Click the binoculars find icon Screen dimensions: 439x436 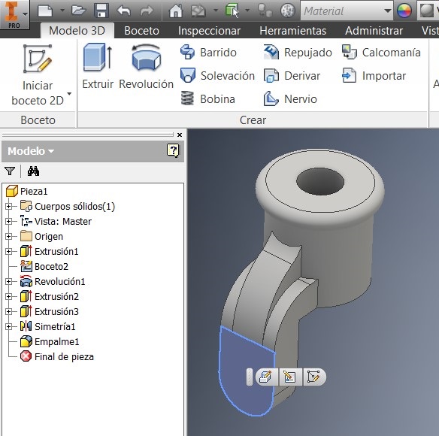click(x=33, y=171)
